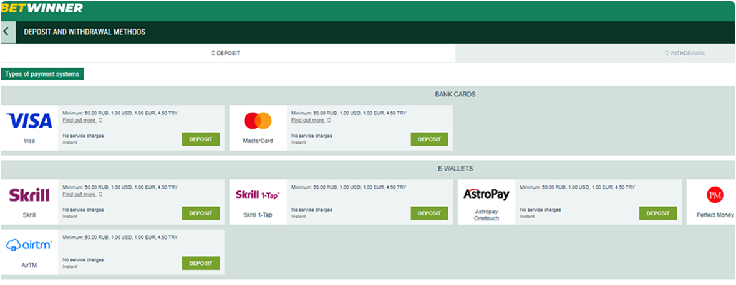Pick the Perfect Money PM logo

pos(715,195)
